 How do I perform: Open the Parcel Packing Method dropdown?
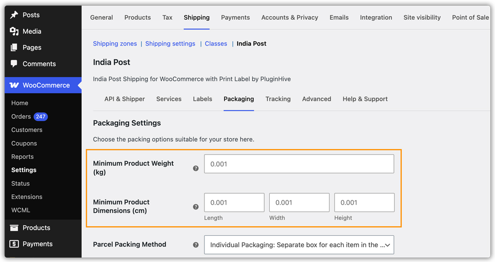click(299, 245)
